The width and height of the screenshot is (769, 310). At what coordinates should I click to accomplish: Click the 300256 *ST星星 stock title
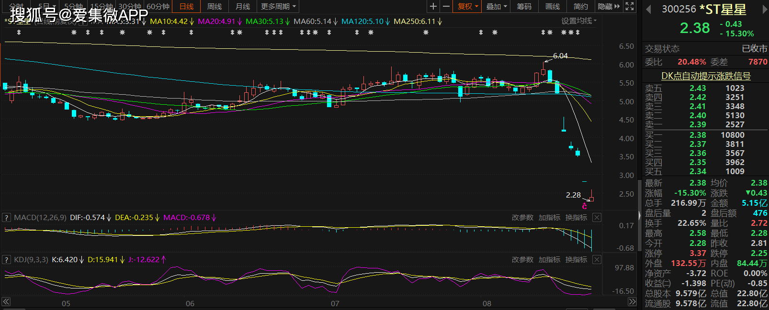[x=704, y=9]
